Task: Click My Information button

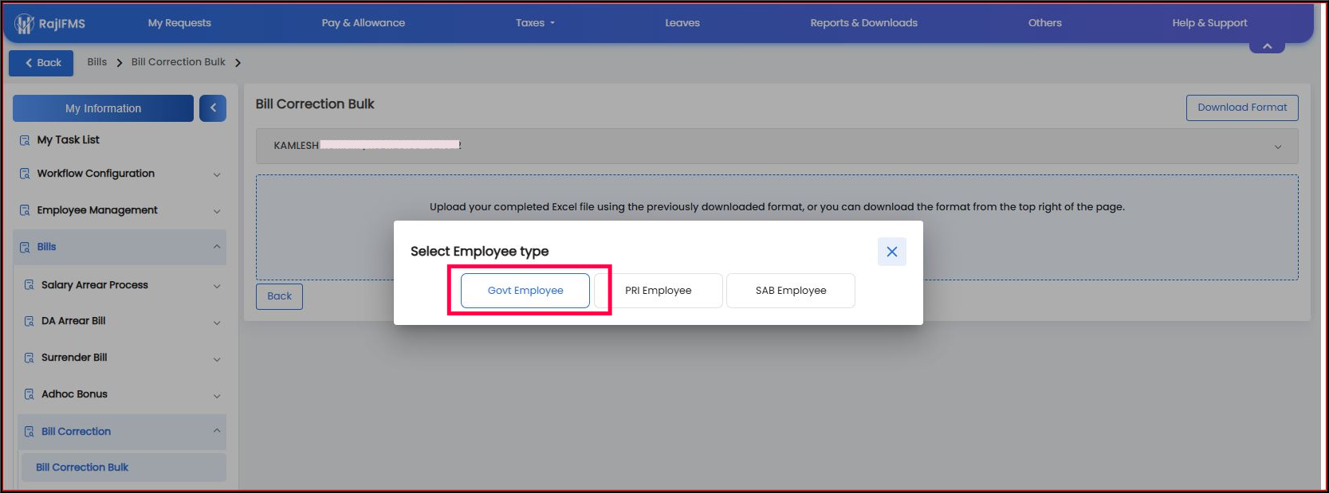Action: click(x=103, y=108)
